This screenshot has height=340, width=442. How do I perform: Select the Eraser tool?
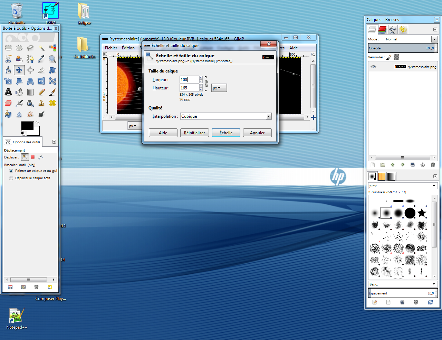click(x=8, y=103)
